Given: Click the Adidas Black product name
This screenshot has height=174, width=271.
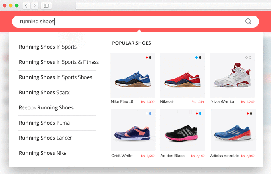Looking at the screenshot, I should [x=173, y=156].
